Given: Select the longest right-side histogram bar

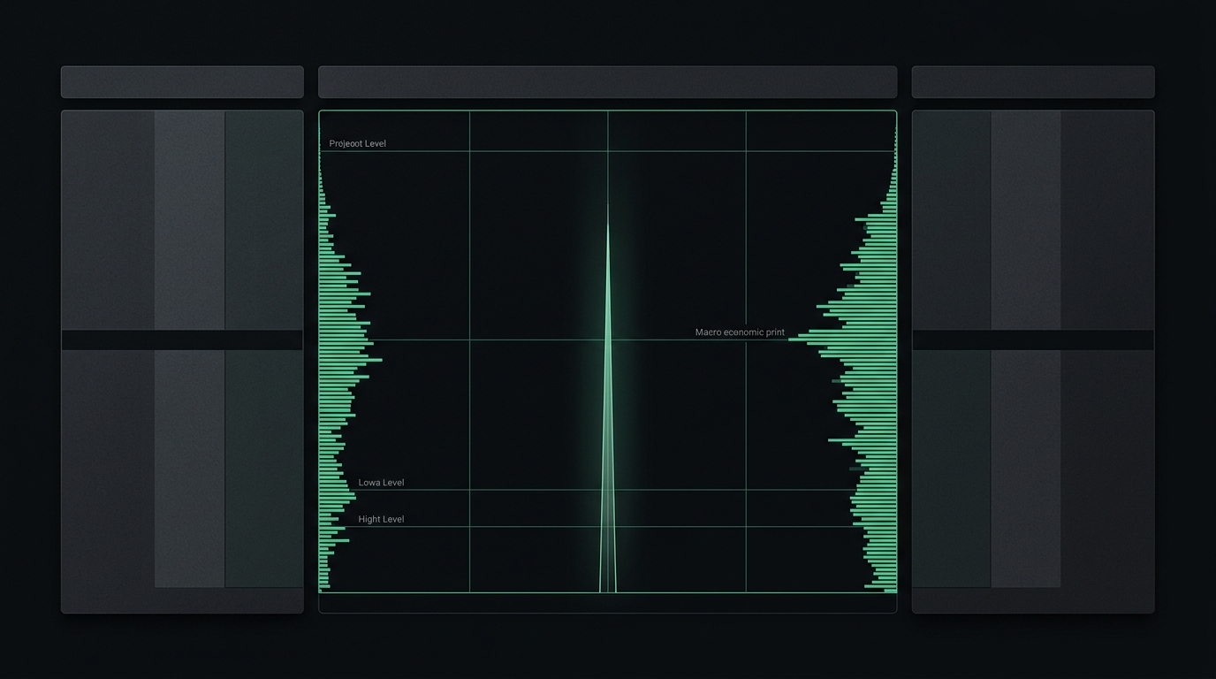Looking at the screenshot, I should (842, 339).
